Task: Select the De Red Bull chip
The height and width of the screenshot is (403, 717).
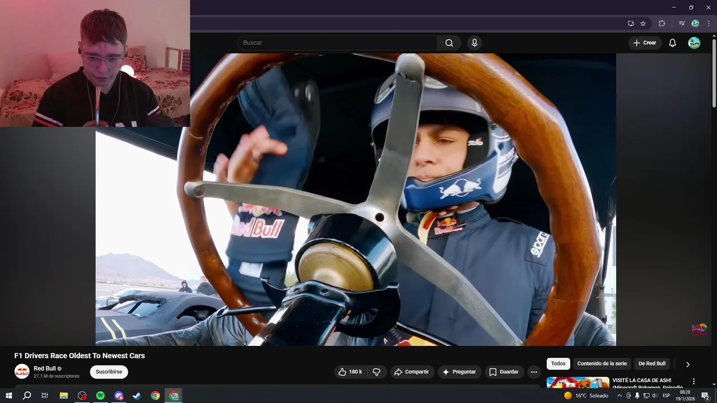Action: point(652,364)
